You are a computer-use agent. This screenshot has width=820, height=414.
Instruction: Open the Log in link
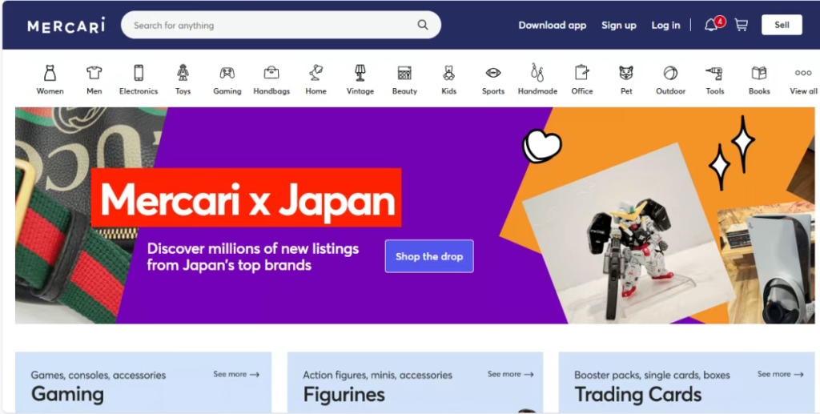[665, 25]
